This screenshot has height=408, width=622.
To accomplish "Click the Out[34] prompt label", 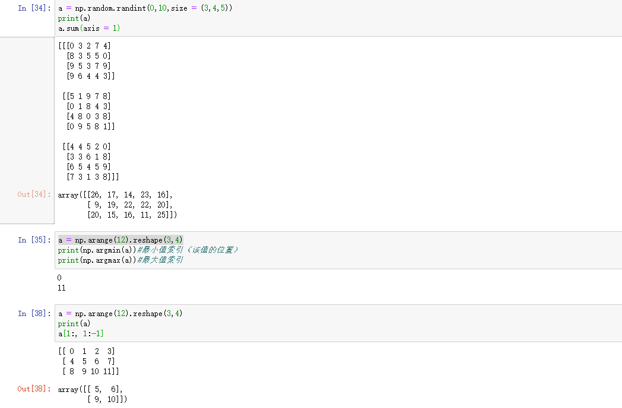I will point(34,195).
